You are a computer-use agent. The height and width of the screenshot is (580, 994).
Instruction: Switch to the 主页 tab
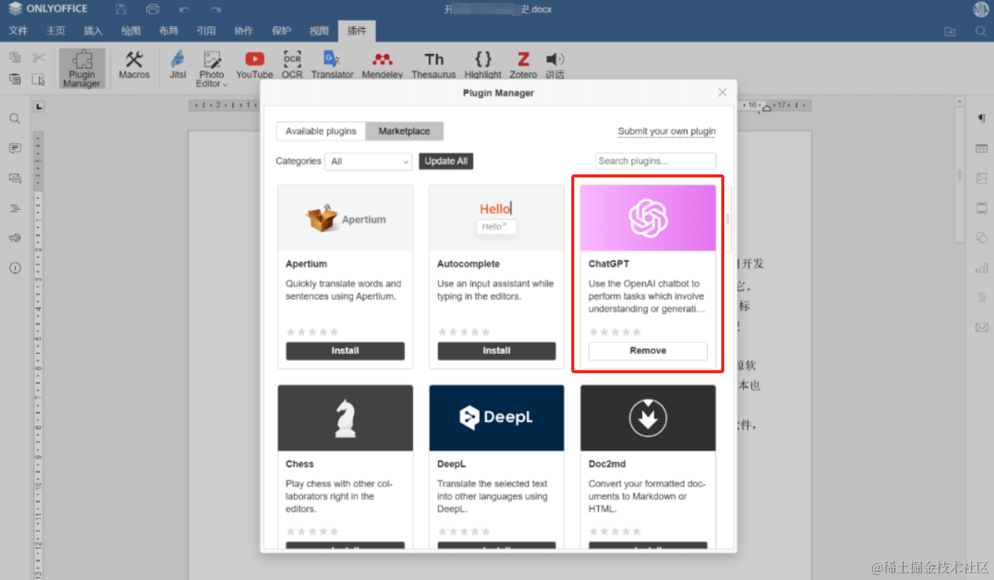tap(55, 31)
